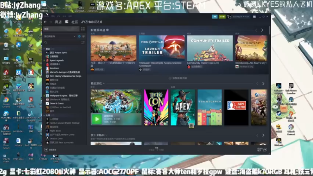Click the forward navigation arrow in Steam

[x=50, y=22]
